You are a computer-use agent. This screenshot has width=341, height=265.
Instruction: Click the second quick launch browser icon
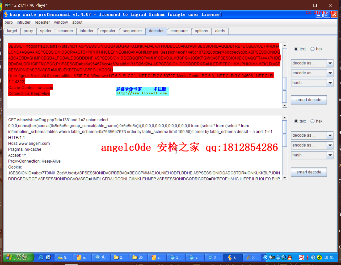[48, 257]
